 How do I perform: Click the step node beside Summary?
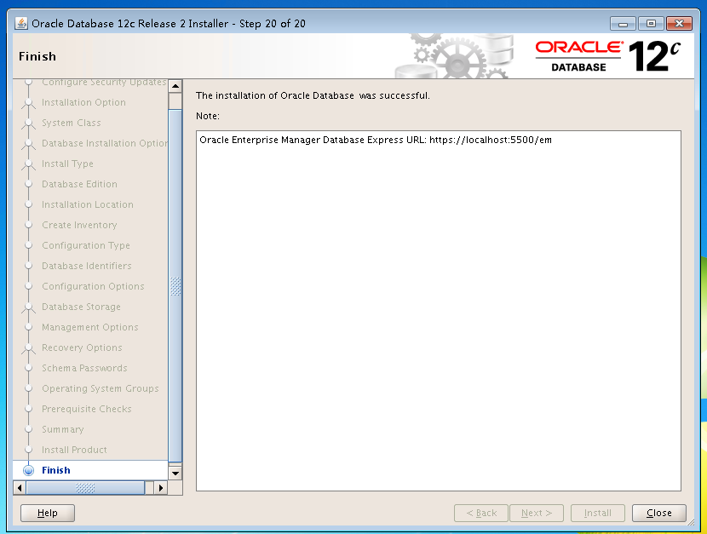28,429
